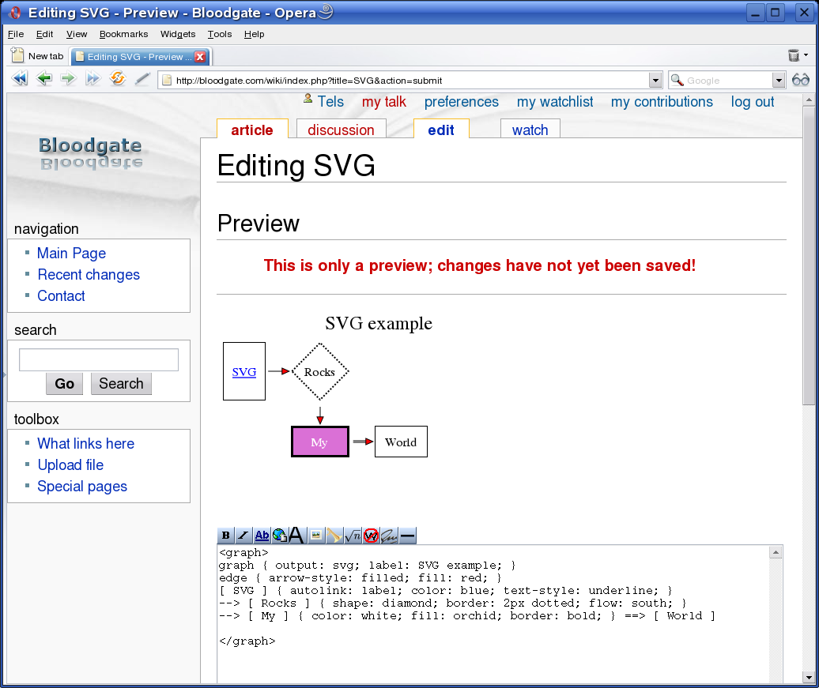Insert horizontal line from editor toolbar
This screenshot has width=819, height=688.
[x=407, y=536]
